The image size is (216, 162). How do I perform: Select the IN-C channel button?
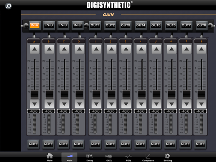tap(63, 25)
